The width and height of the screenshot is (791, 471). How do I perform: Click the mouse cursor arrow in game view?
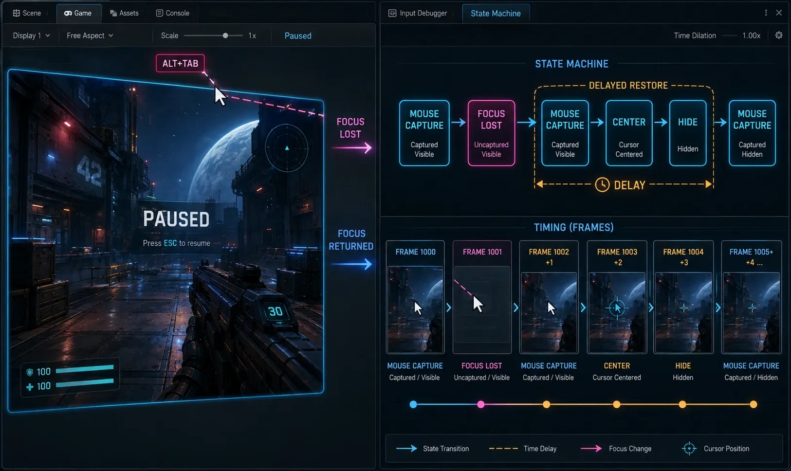(221, 96)
